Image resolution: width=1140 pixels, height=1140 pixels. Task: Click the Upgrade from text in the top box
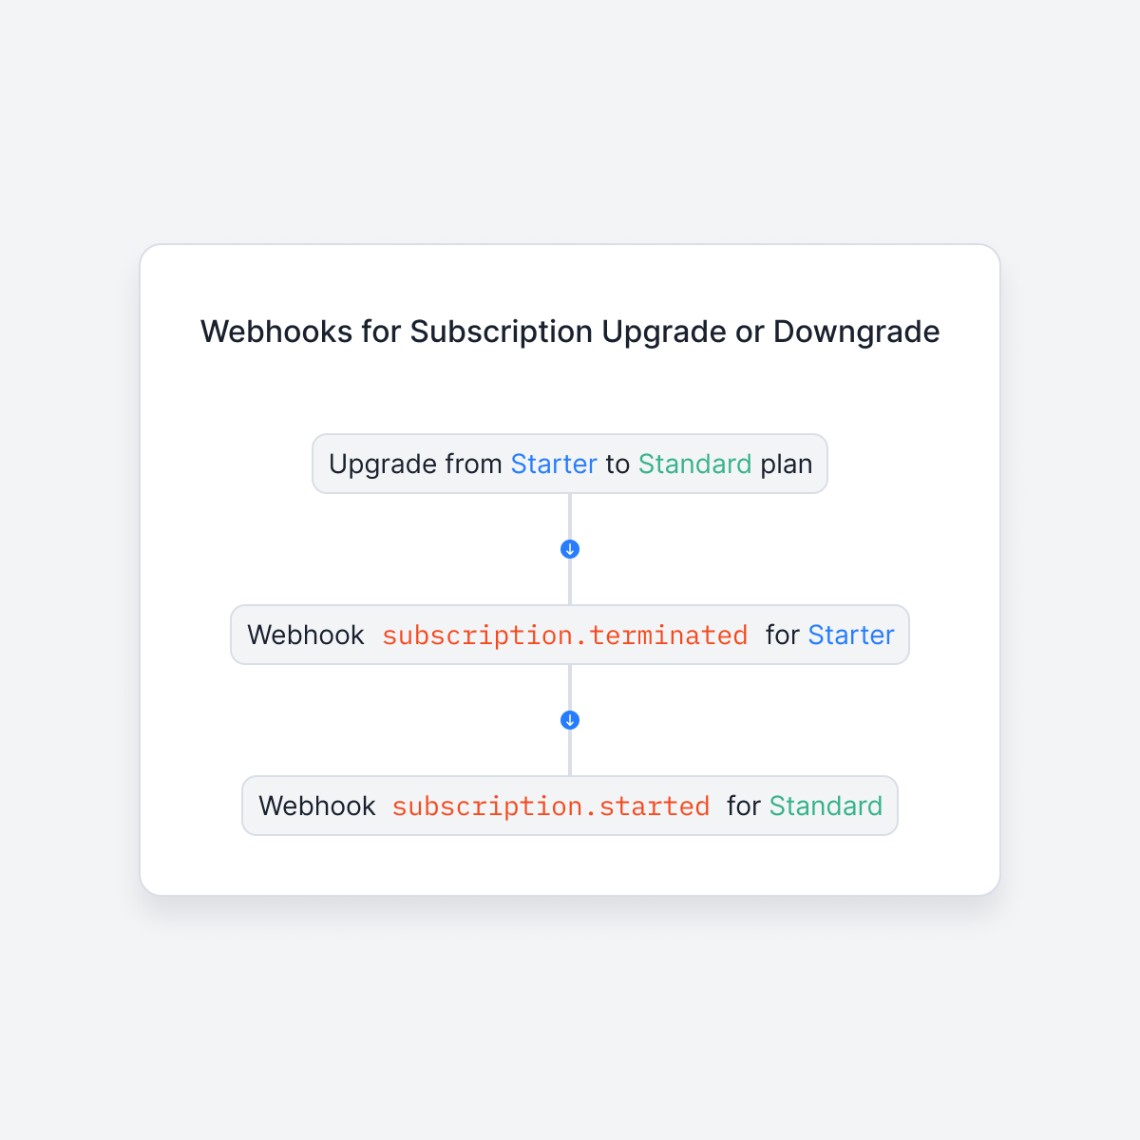pyautogui.click(x=415, y=464)
